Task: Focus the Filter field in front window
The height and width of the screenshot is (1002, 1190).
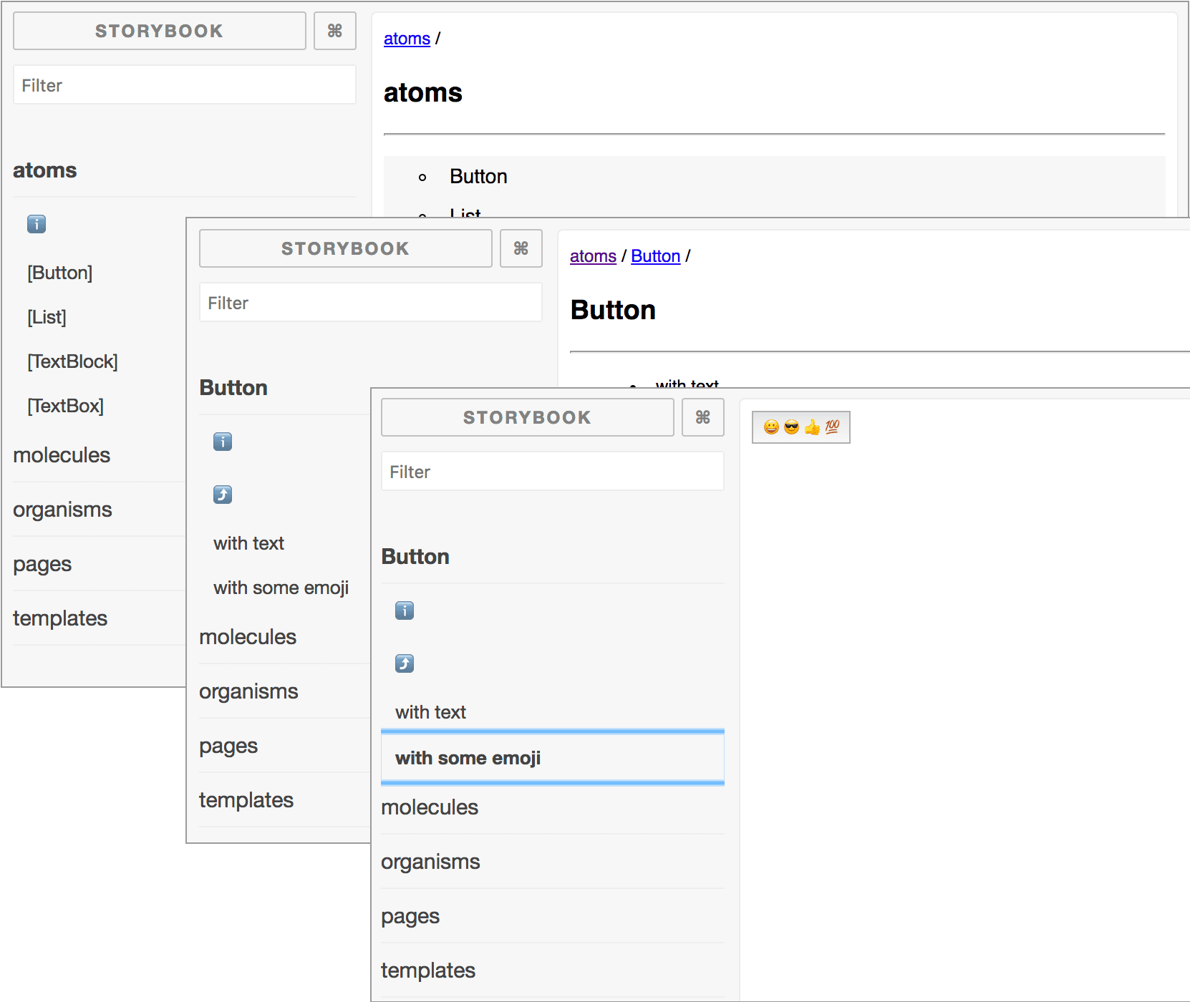Action: 553,472
